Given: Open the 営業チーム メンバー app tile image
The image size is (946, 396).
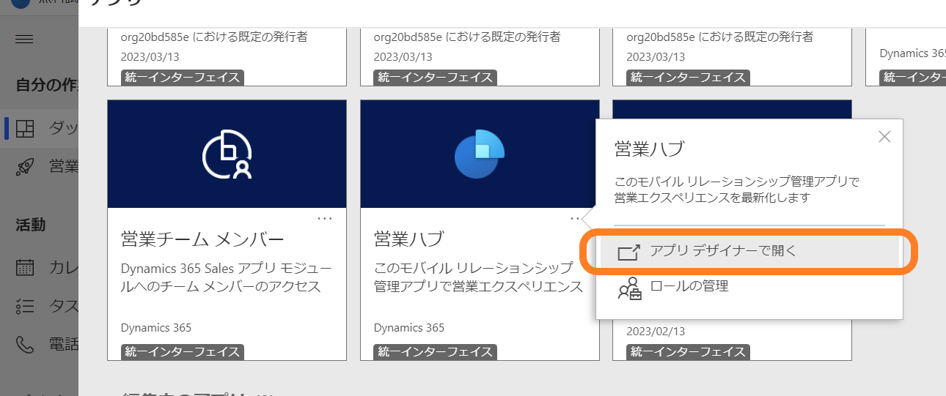Looking at the screenshot, I should click(x=227, y=154).
